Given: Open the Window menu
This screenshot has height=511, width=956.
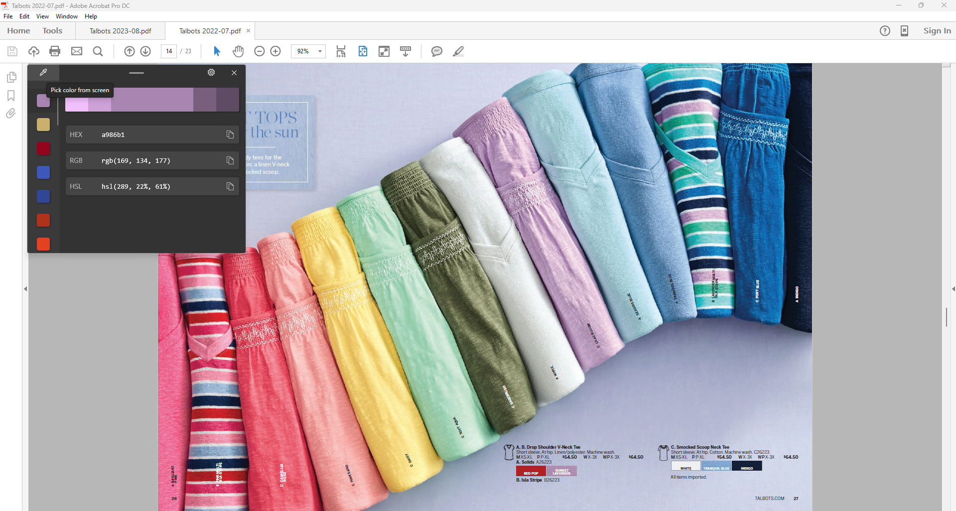Looking at the screenshot, I should (66, 16).
